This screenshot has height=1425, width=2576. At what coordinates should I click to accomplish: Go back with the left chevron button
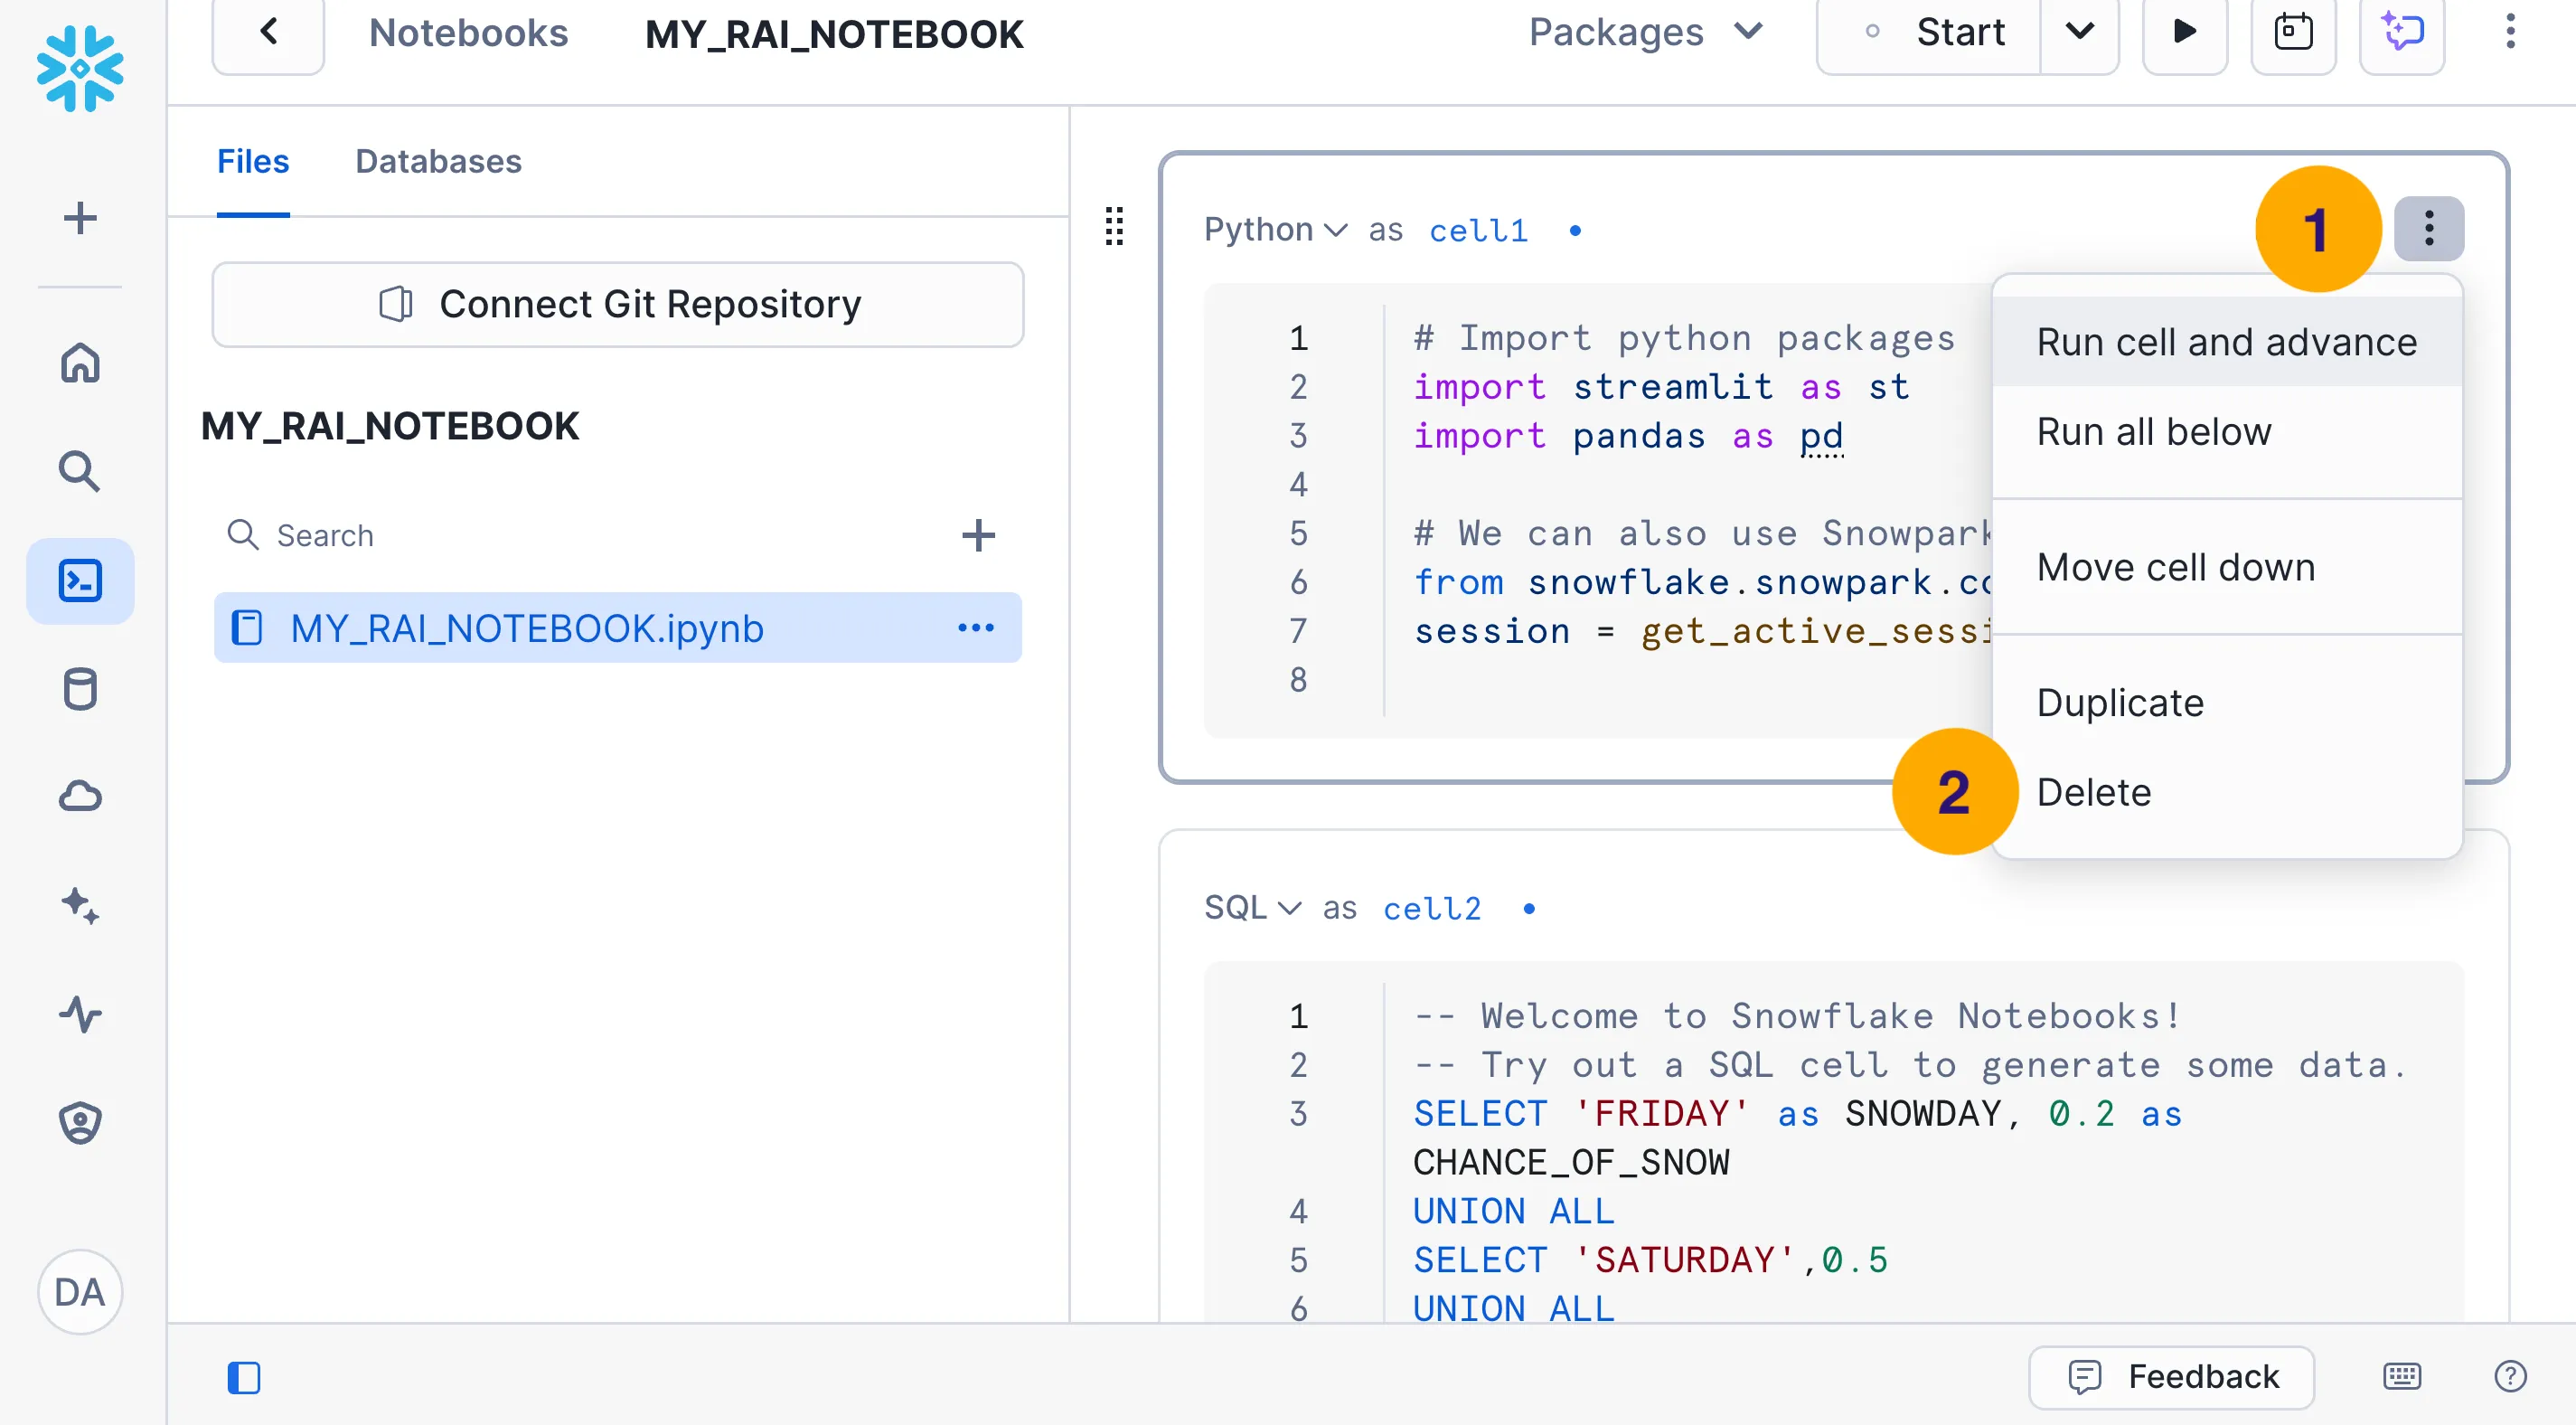coord(268,33)
